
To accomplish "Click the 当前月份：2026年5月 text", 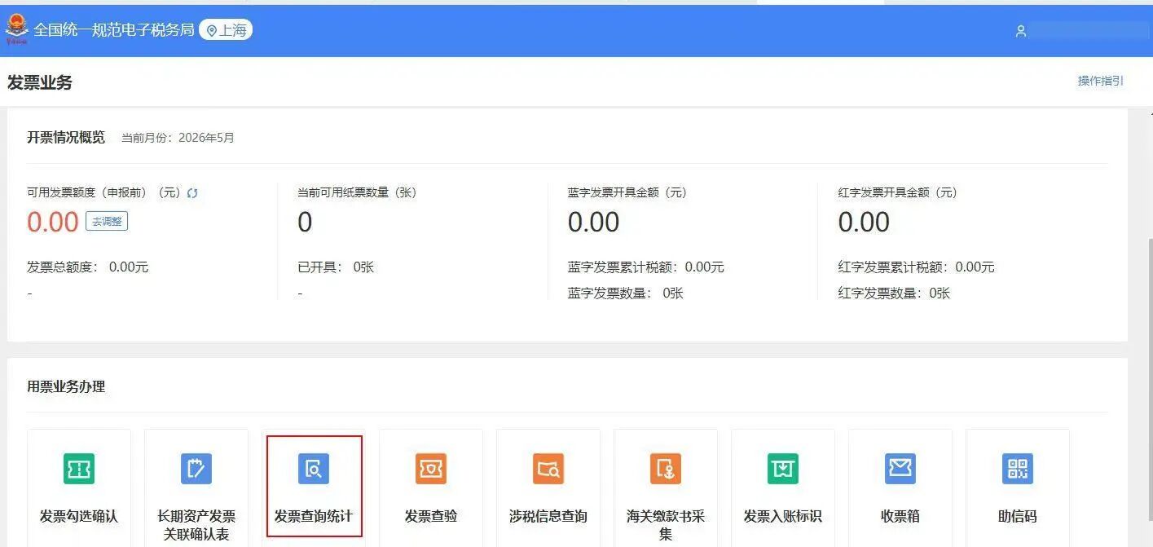I will point(178,138).
